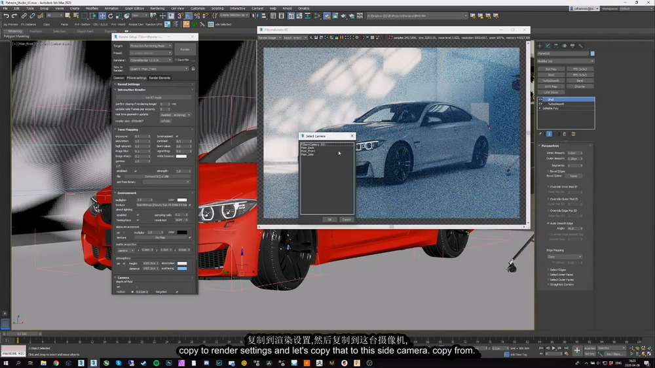
Task: Toggle the tonemapped checkbox
Action: click(x=177, y=136)
